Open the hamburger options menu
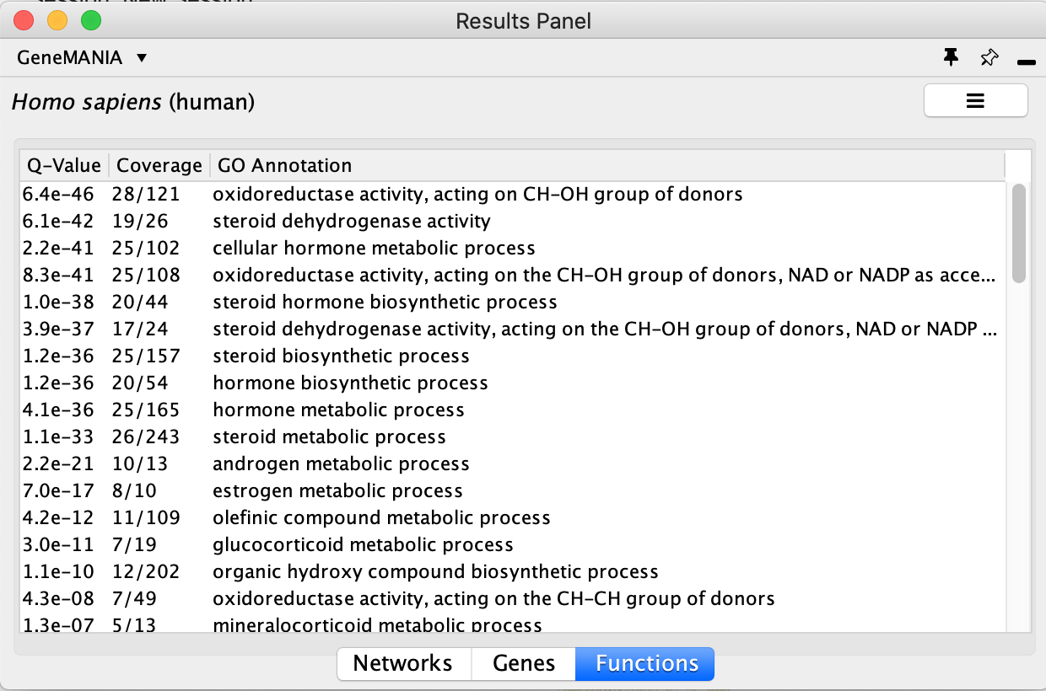This screenshot has height=691, width=1046. coord(975,101)
